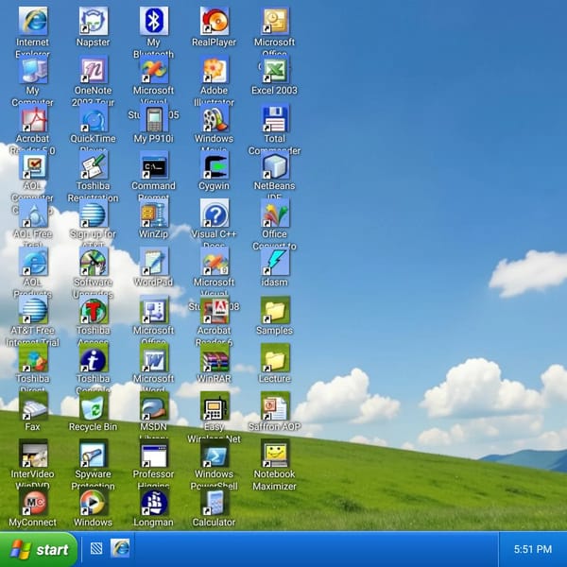Select the AOL Products icon

click(33, 262)
